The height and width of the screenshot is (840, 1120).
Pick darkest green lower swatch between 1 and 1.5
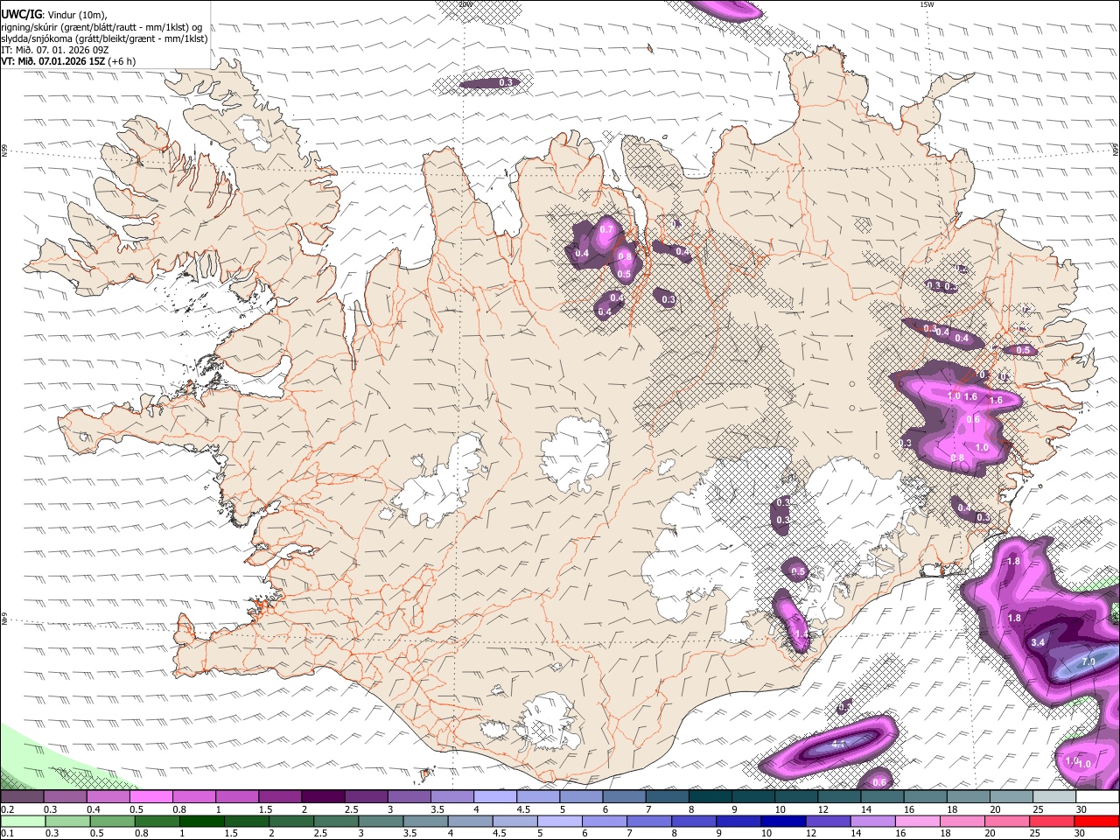200,822
